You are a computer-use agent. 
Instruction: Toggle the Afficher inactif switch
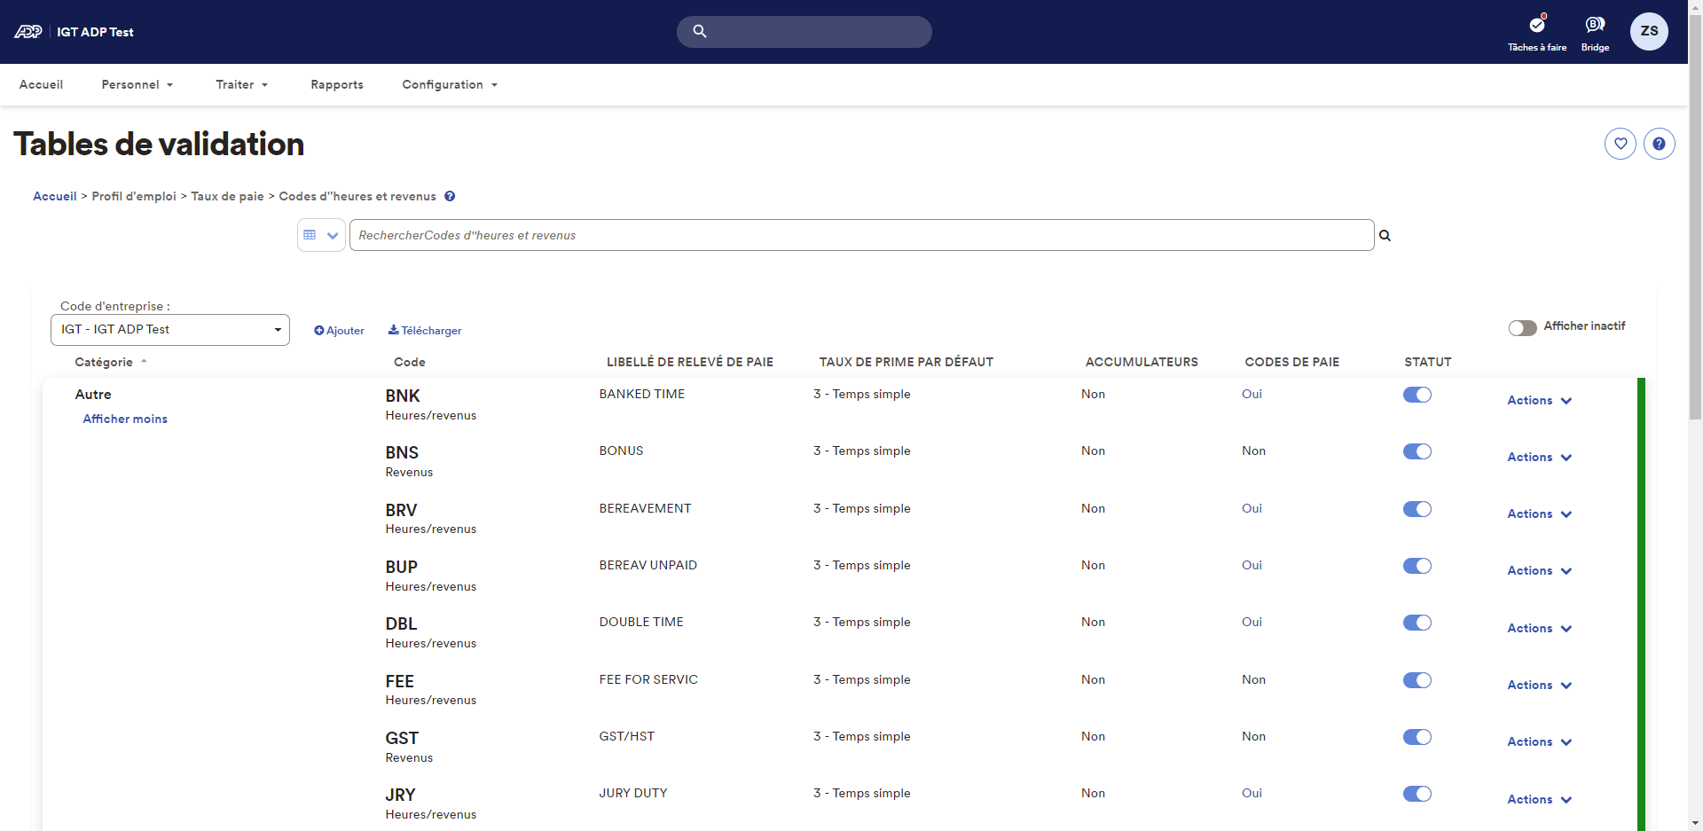pos(1522,328)
